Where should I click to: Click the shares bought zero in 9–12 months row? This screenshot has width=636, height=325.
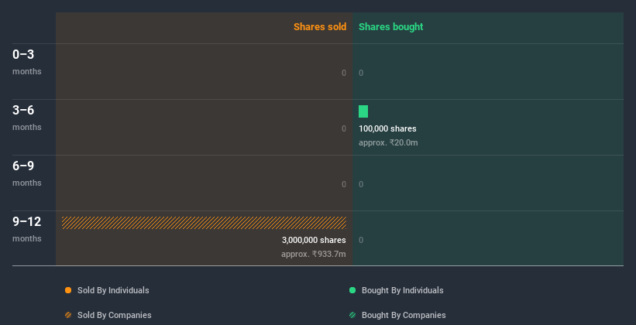361,241
